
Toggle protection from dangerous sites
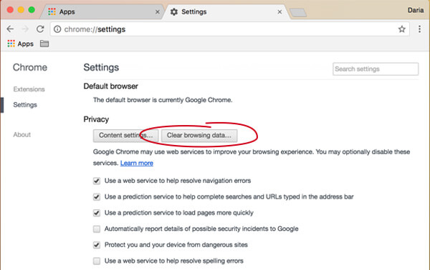point(97,245)
